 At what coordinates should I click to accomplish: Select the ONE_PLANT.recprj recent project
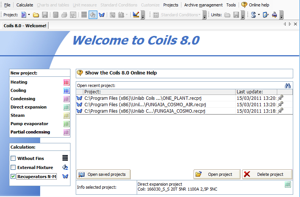pyautogui.click(x=184, y=98)
